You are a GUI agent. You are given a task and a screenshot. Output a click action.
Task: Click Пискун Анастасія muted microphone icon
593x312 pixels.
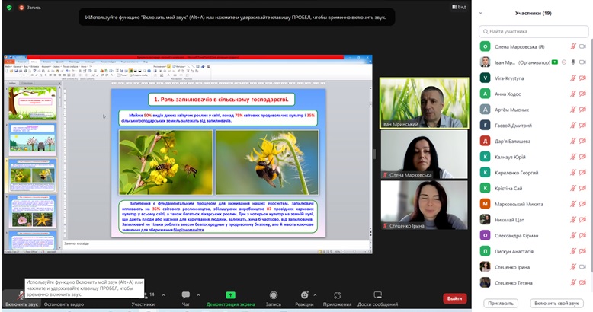tap(573, 251)
